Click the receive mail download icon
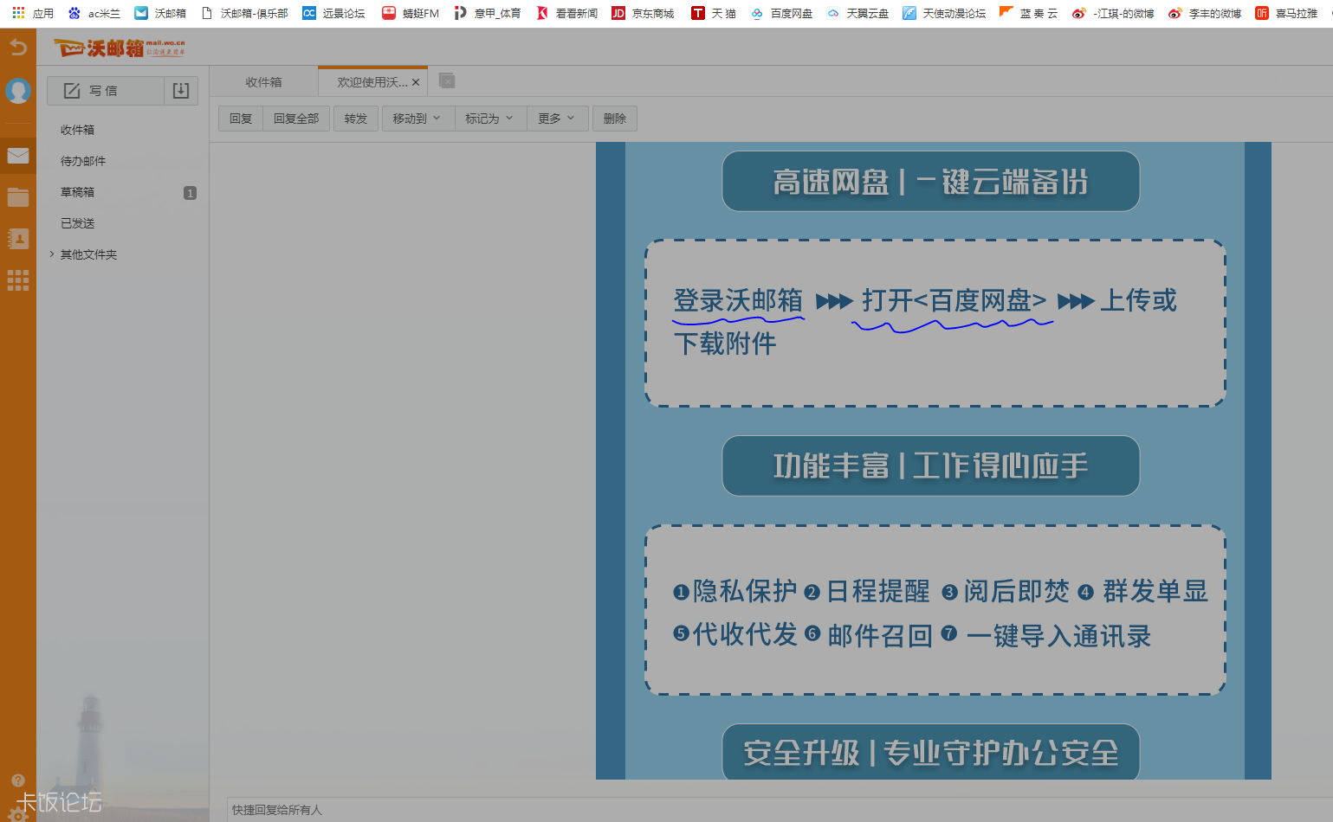 [181, 91]
